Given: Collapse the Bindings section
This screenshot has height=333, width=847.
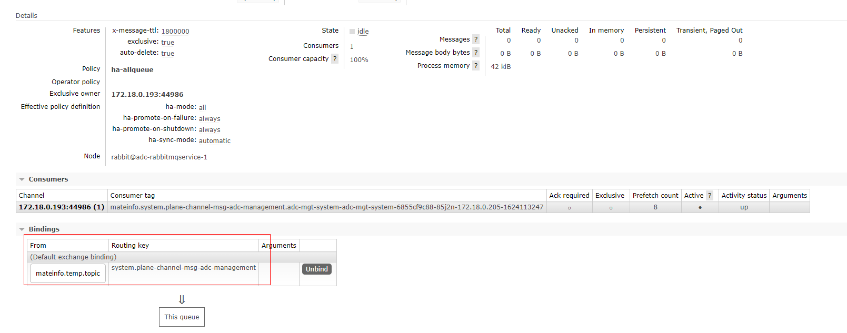Looking at the screenshot, I should click(39, 229).
